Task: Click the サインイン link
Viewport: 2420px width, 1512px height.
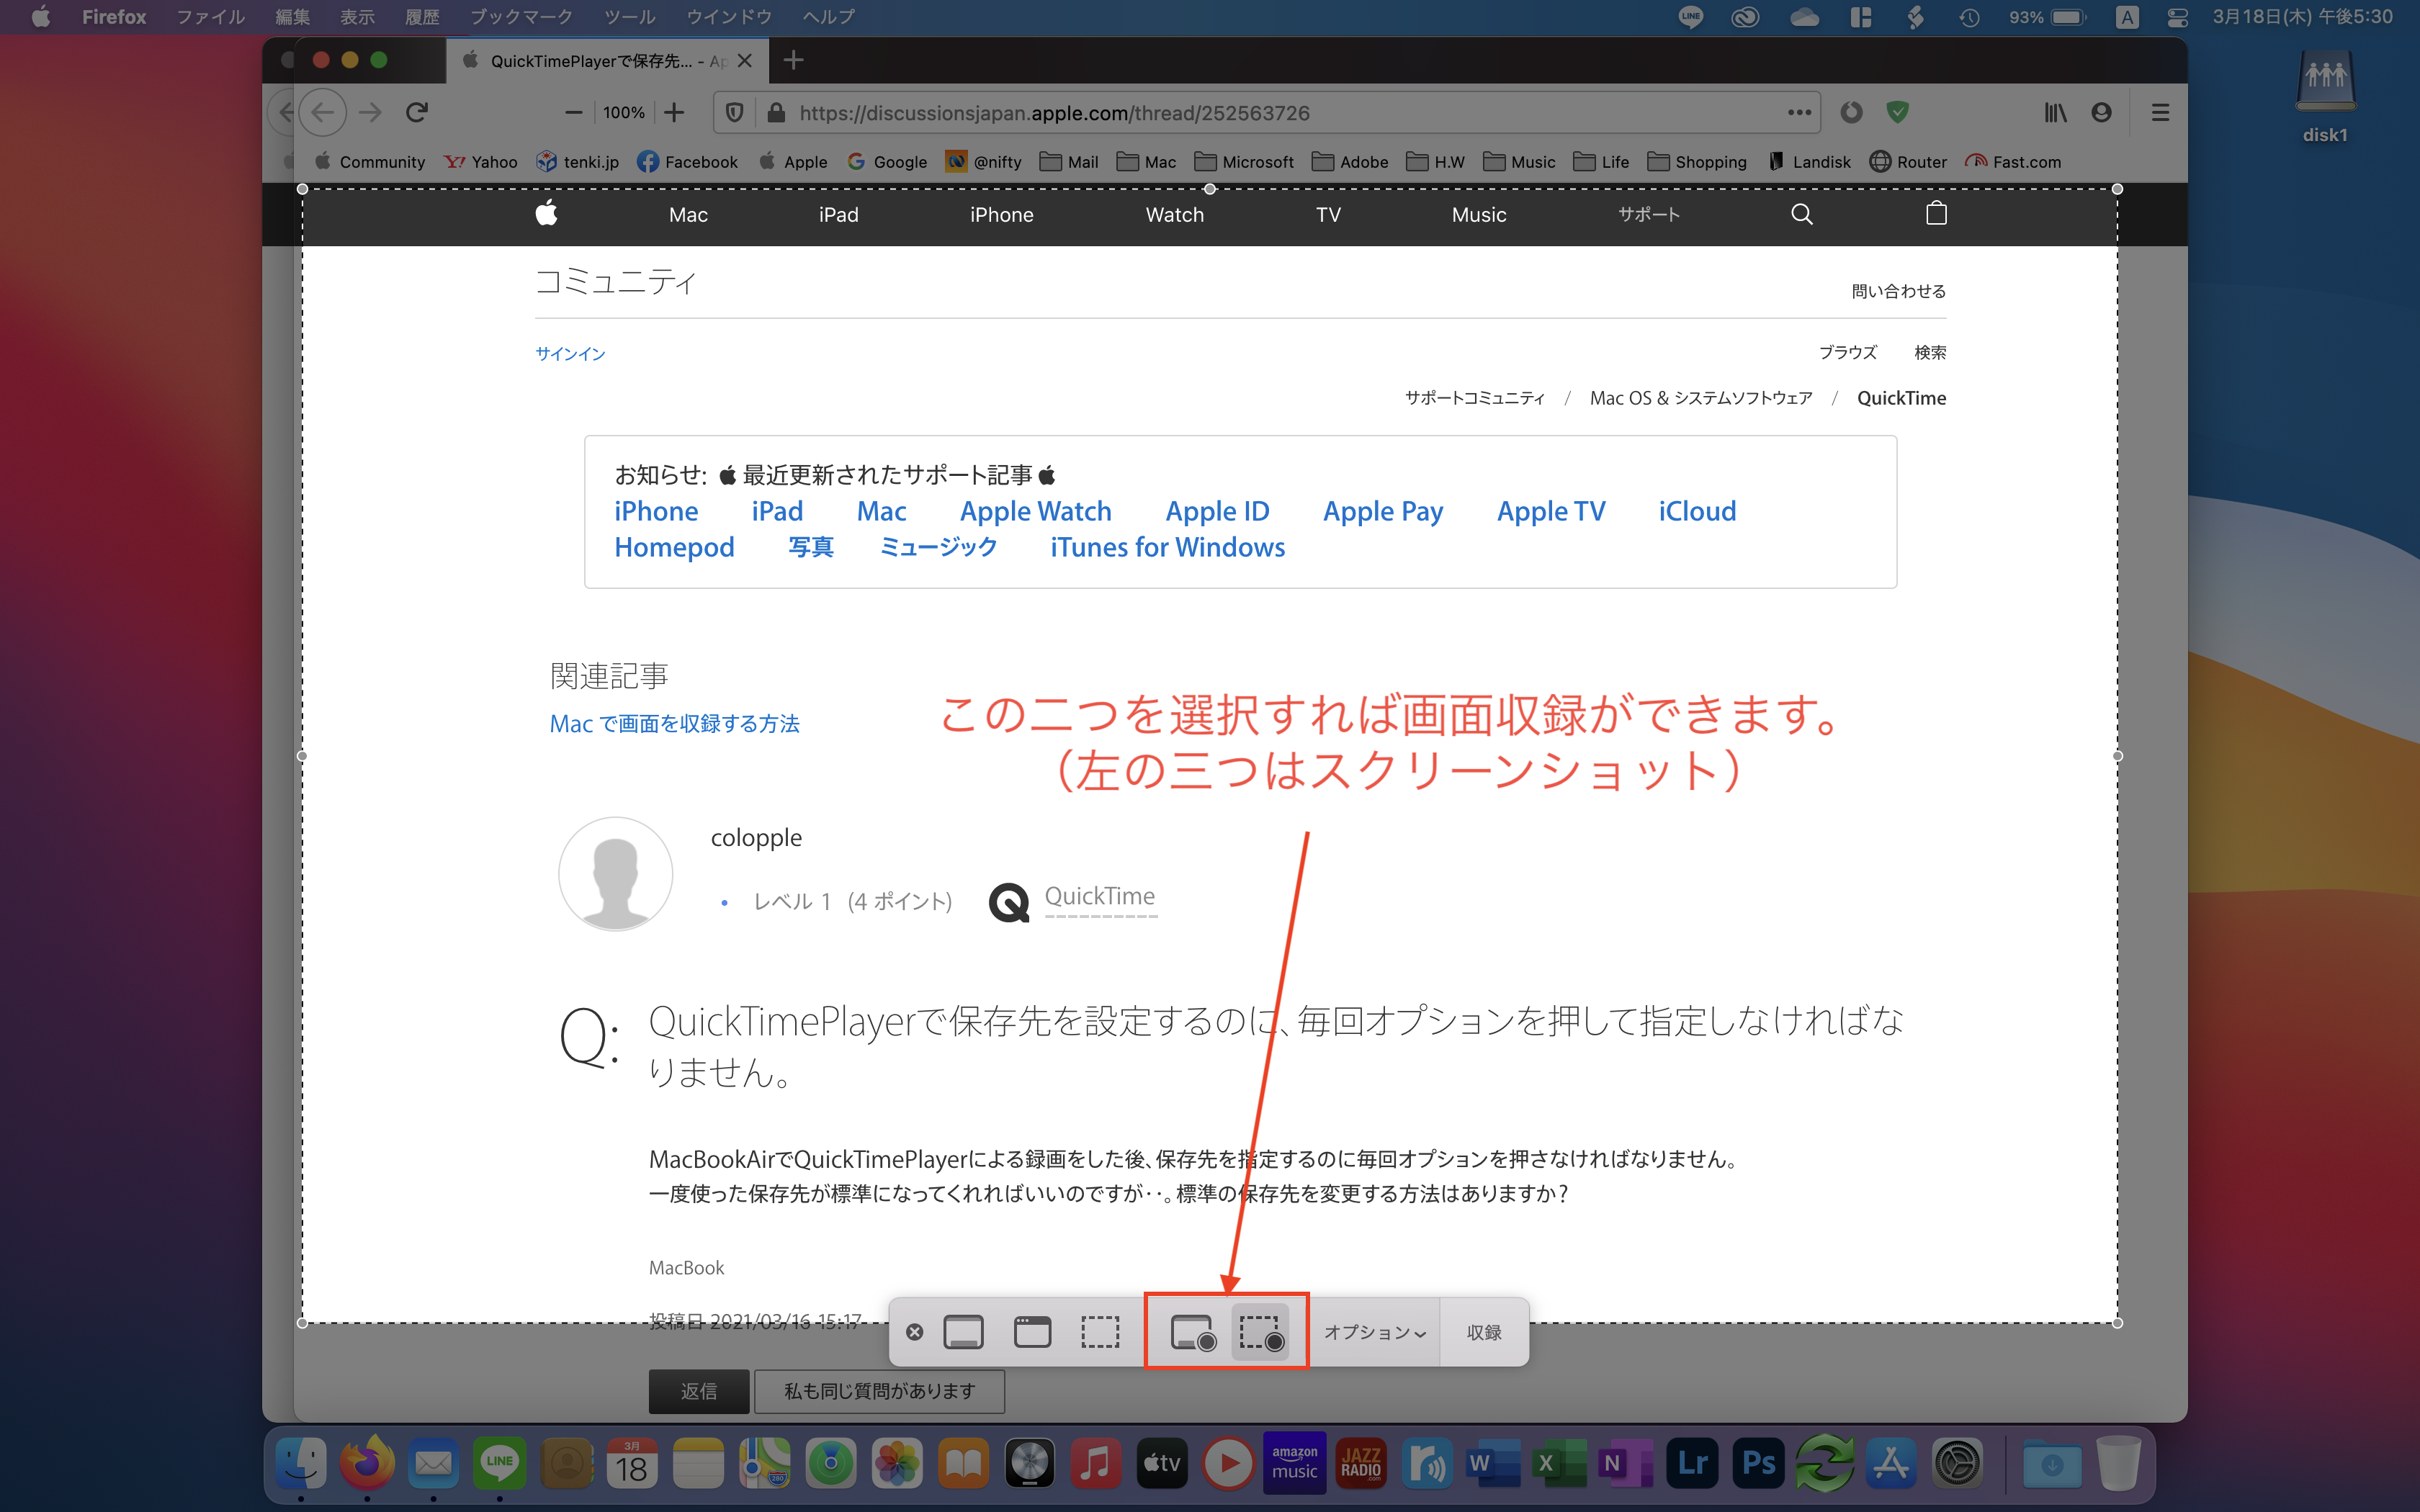Action: (570, 353)
